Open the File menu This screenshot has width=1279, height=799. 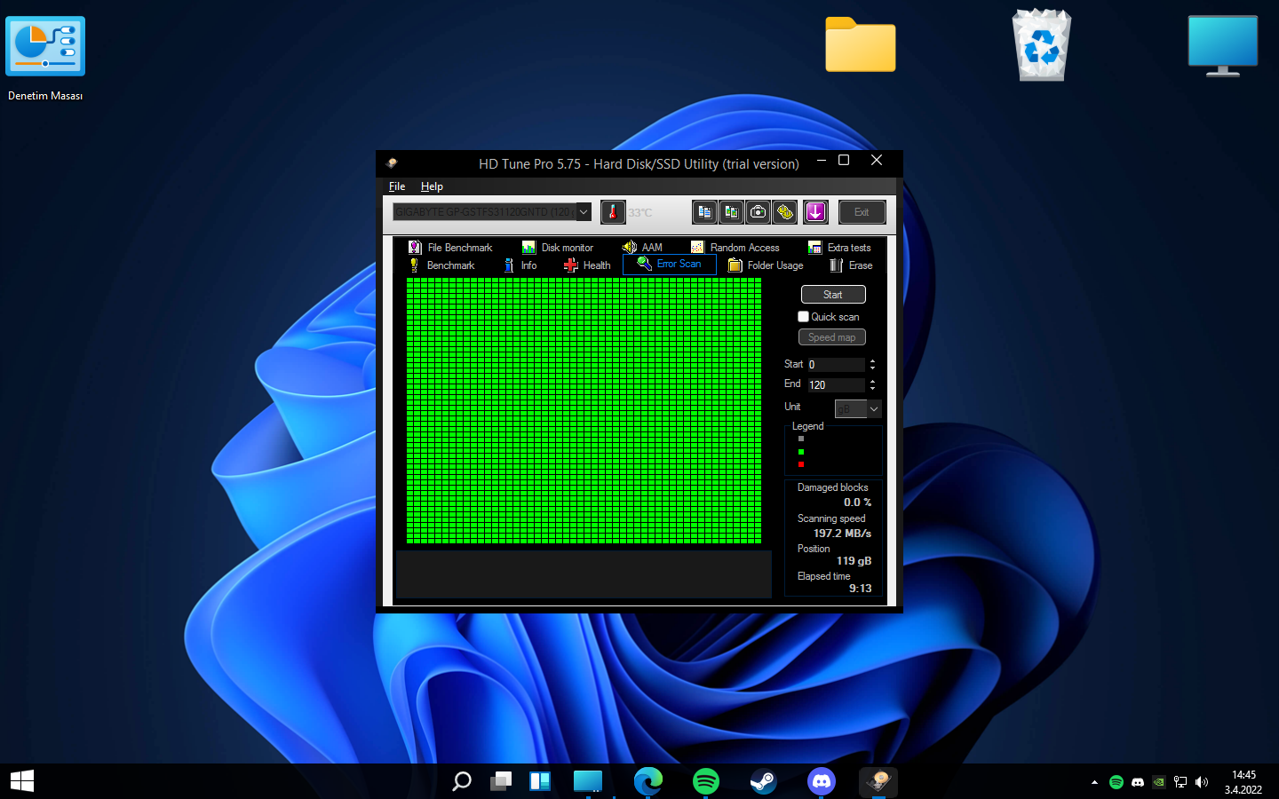397,186
